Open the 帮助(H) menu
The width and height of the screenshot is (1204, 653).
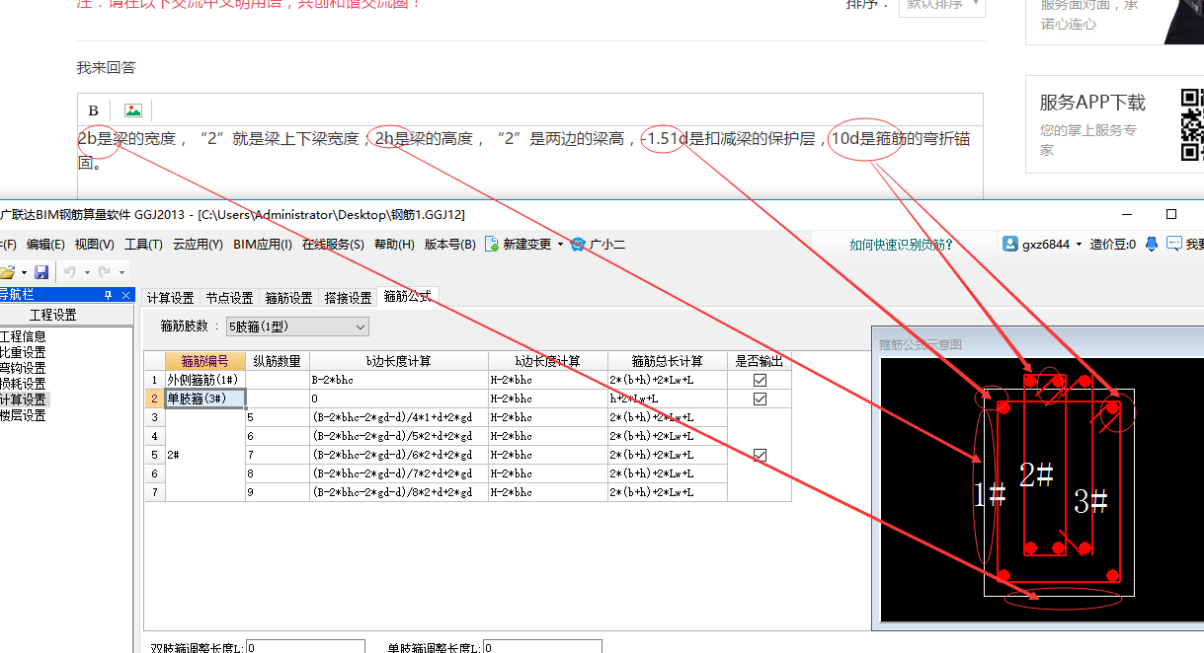[x=394, y=245]
